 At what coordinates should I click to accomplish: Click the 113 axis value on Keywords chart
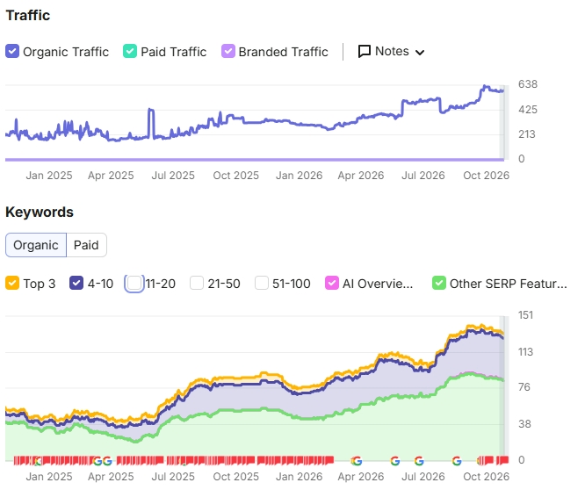pyautogui.click(x=525, y=352)
